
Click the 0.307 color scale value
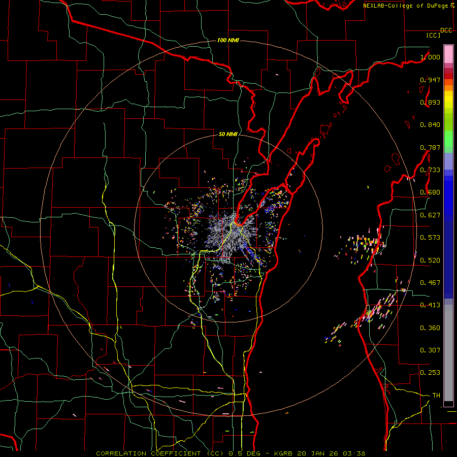430,350
